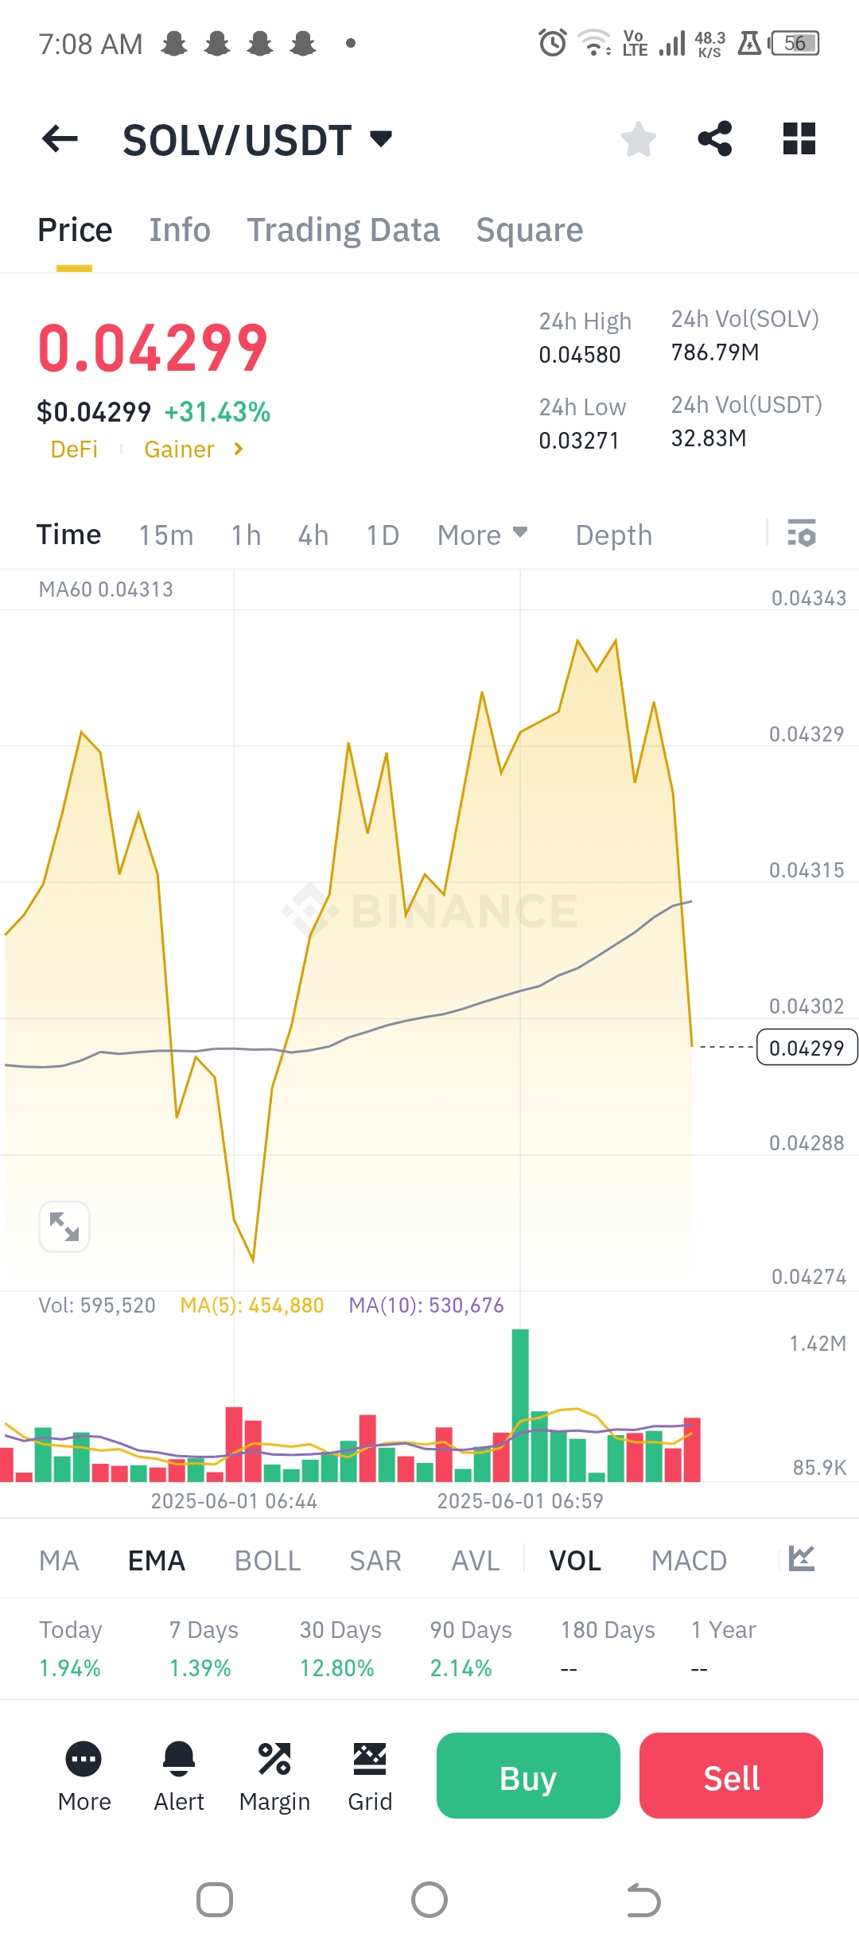Expand the Gainer tag chevron

coord(238,449)
